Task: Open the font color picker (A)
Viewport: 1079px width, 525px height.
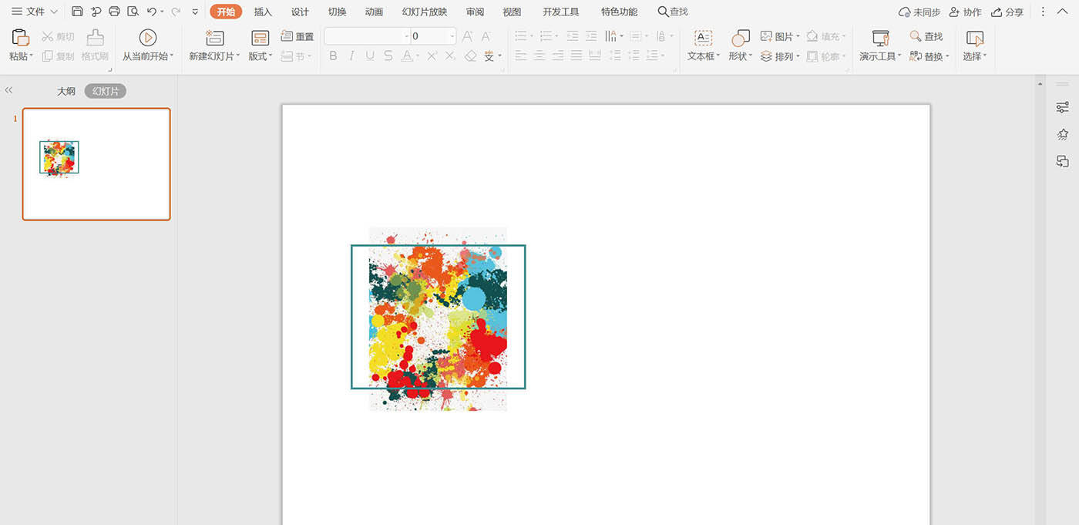Action: coord(407,56)
